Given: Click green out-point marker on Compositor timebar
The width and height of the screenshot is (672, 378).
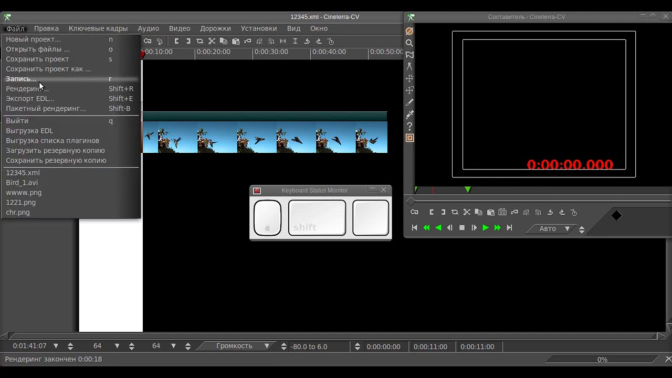Looking at the screenshot, I should 468,190.
